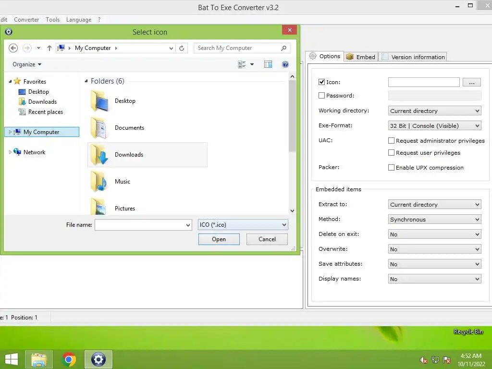
Task: Change view icon in dialog toolbar
Action: [242, 64]
